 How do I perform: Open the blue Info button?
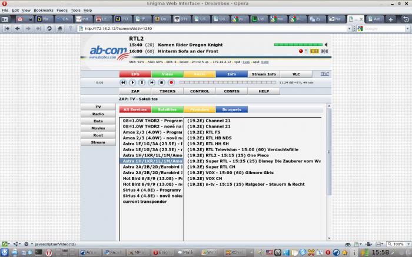tap(231, 74)
